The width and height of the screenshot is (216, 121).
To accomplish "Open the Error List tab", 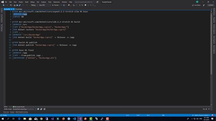I will pos(6,112).
